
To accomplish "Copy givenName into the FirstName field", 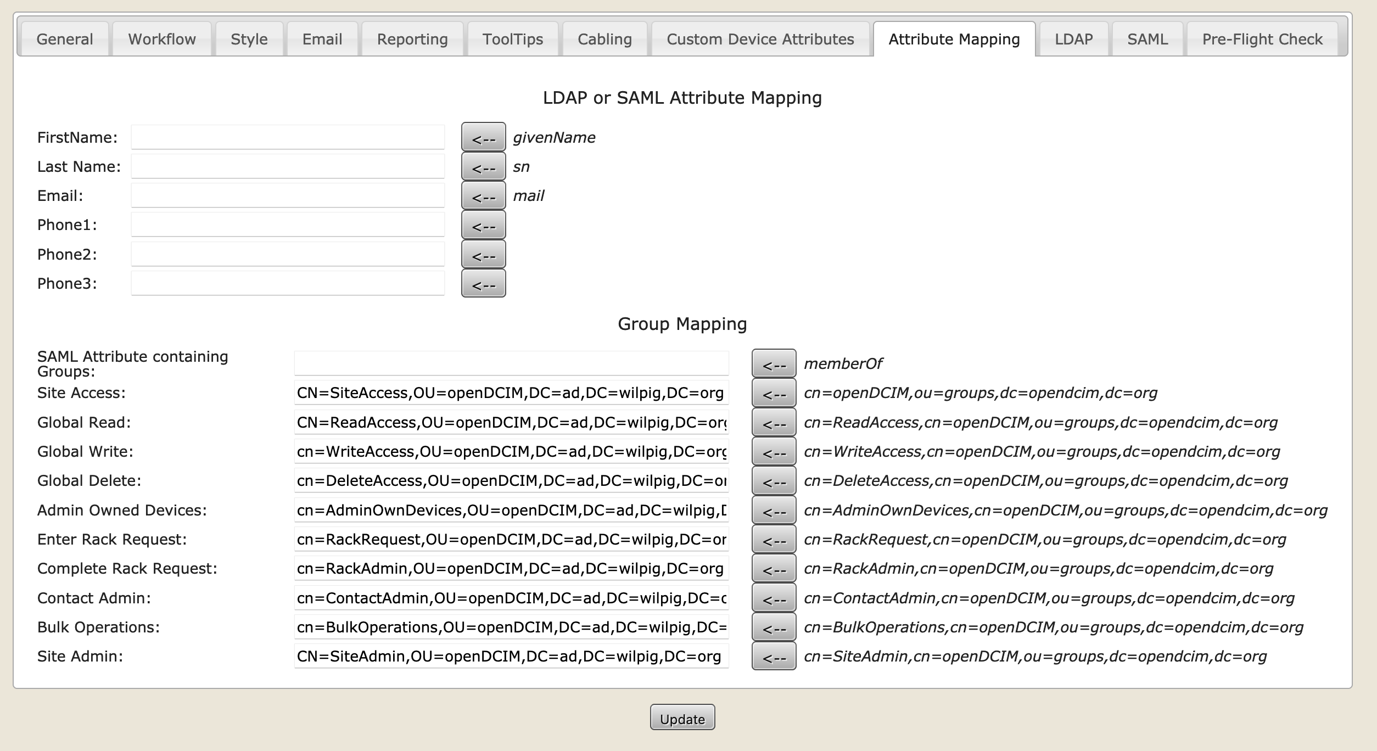I will (484, 137).
